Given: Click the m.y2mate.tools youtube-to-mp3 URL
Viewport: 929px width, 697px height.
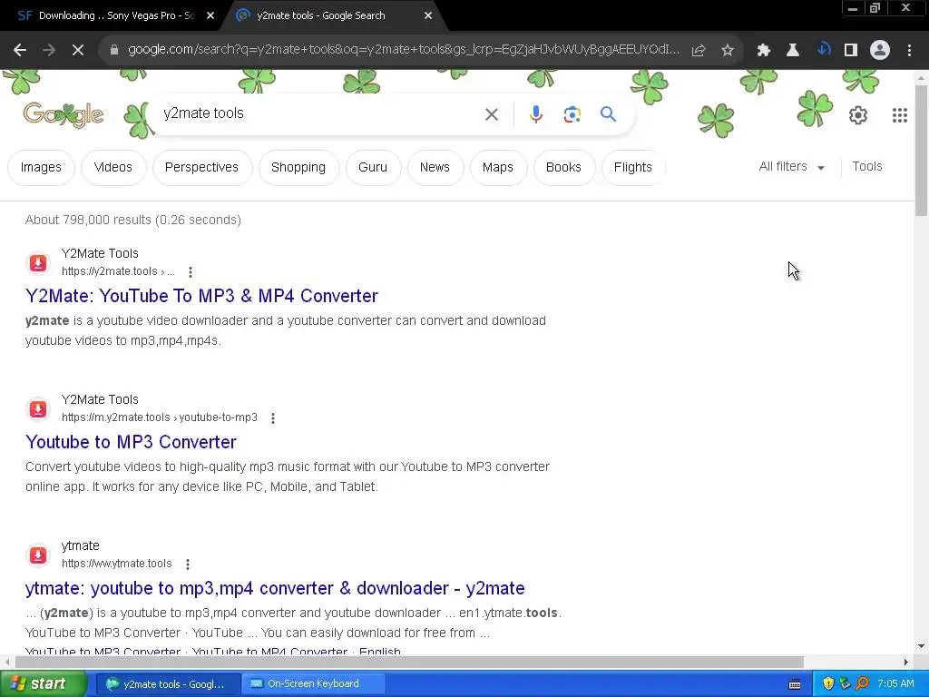Looking at the screenshot, I should 160,417.
